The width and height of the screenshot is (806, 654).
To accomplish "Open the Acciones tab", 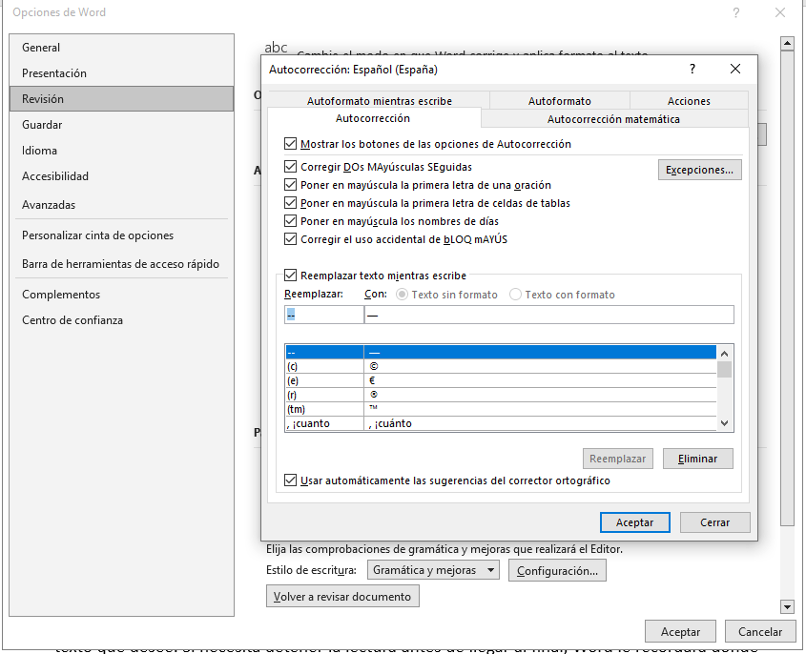I will click(689, 101).
